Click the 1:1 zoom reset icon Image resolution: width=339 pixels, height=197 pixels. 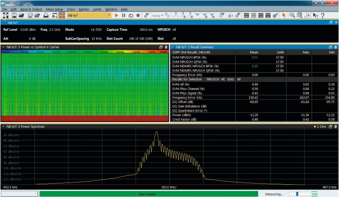coord(307,15)
